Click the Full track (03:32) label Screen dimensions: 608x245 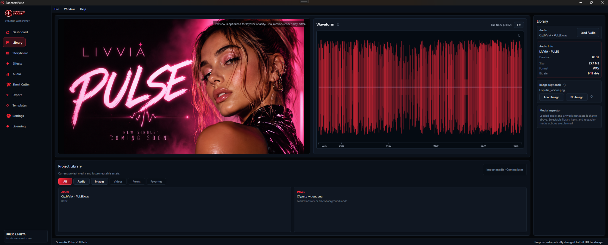501,25
